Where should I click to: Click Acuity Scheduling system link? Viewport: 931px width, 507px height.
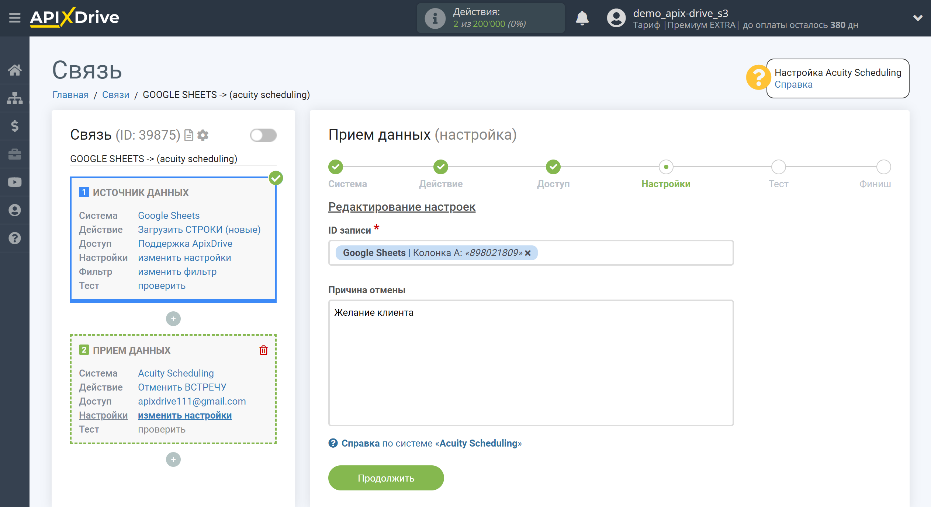[176, 373]
